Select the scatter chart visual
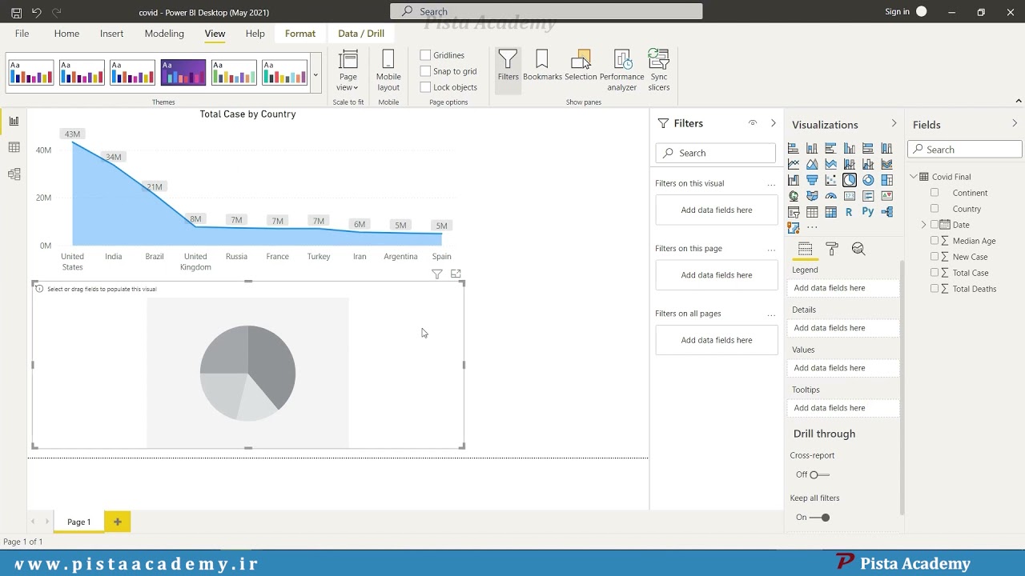Screen dimensions: 1025x576 point(830,180)
